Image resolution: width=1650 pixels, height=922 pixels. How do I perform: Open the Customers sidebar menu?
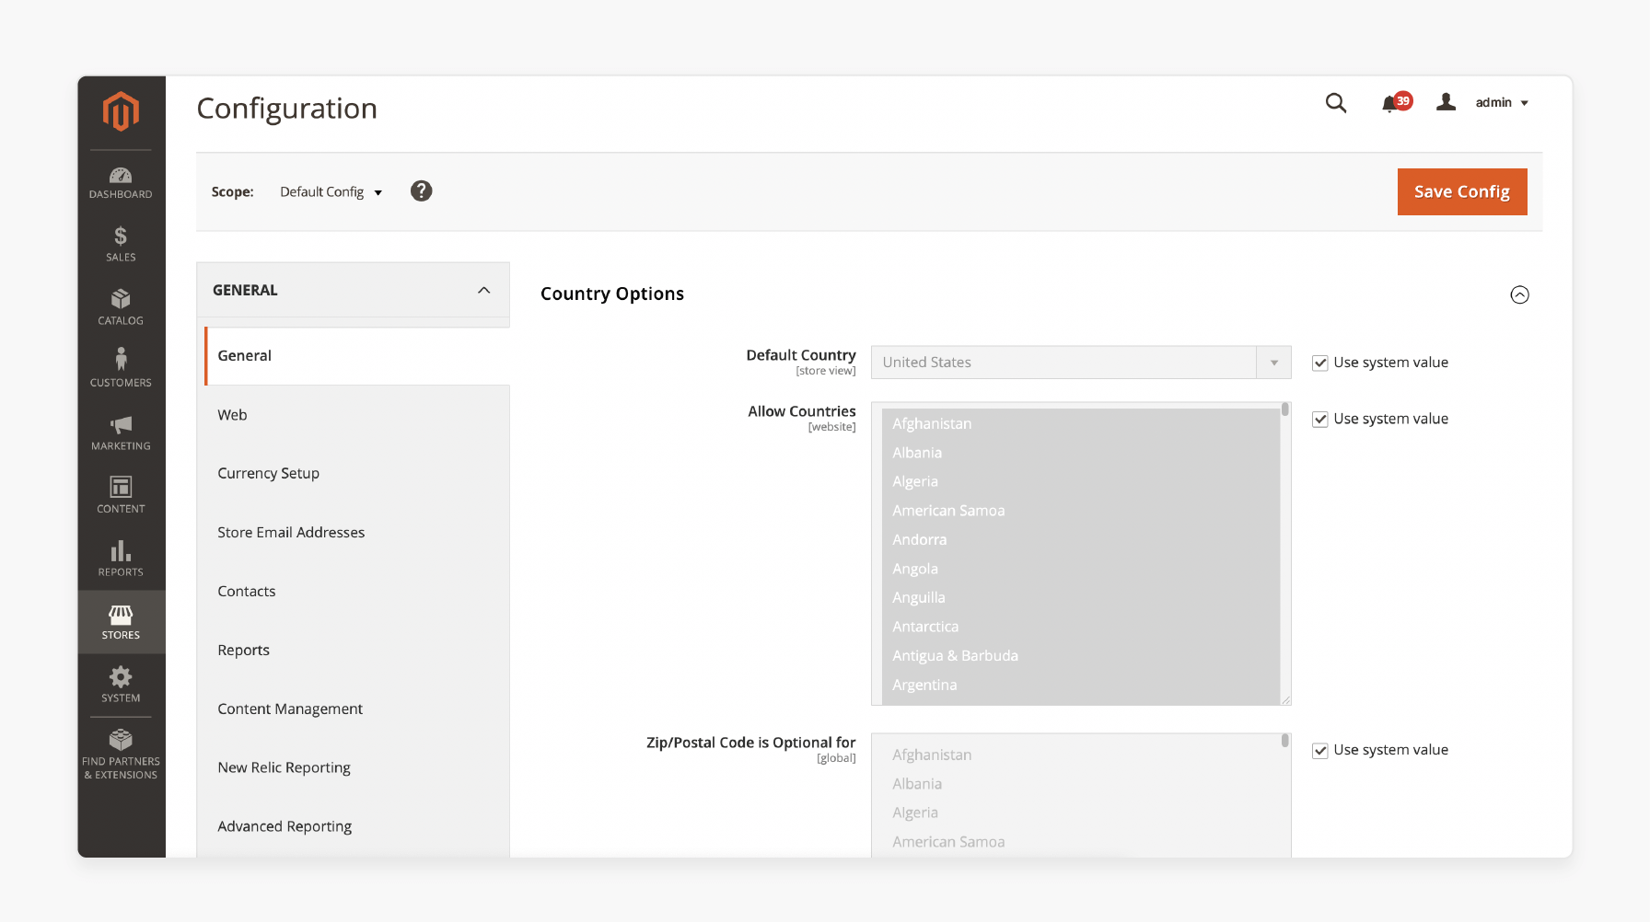(121, 367)
